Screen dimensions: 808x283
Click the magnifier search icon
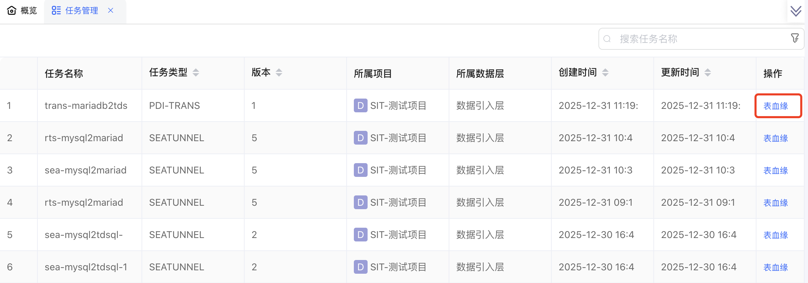[607, 39]
